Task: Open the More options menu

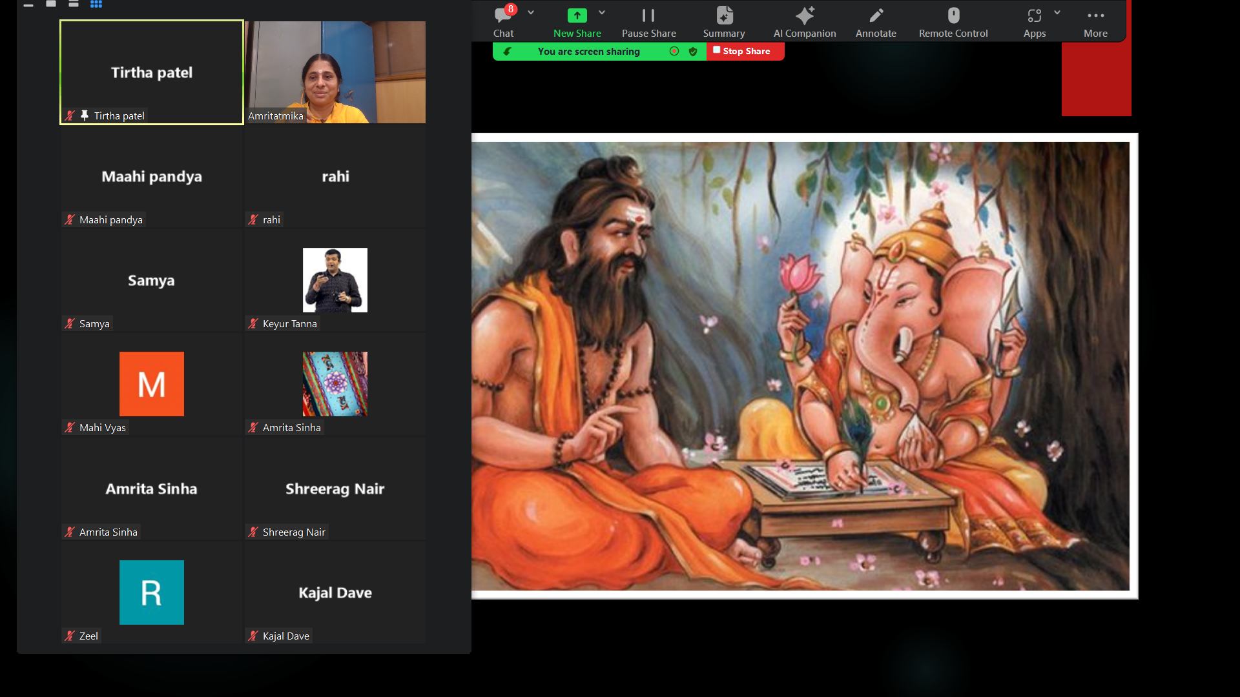Action: (1095, 22)
